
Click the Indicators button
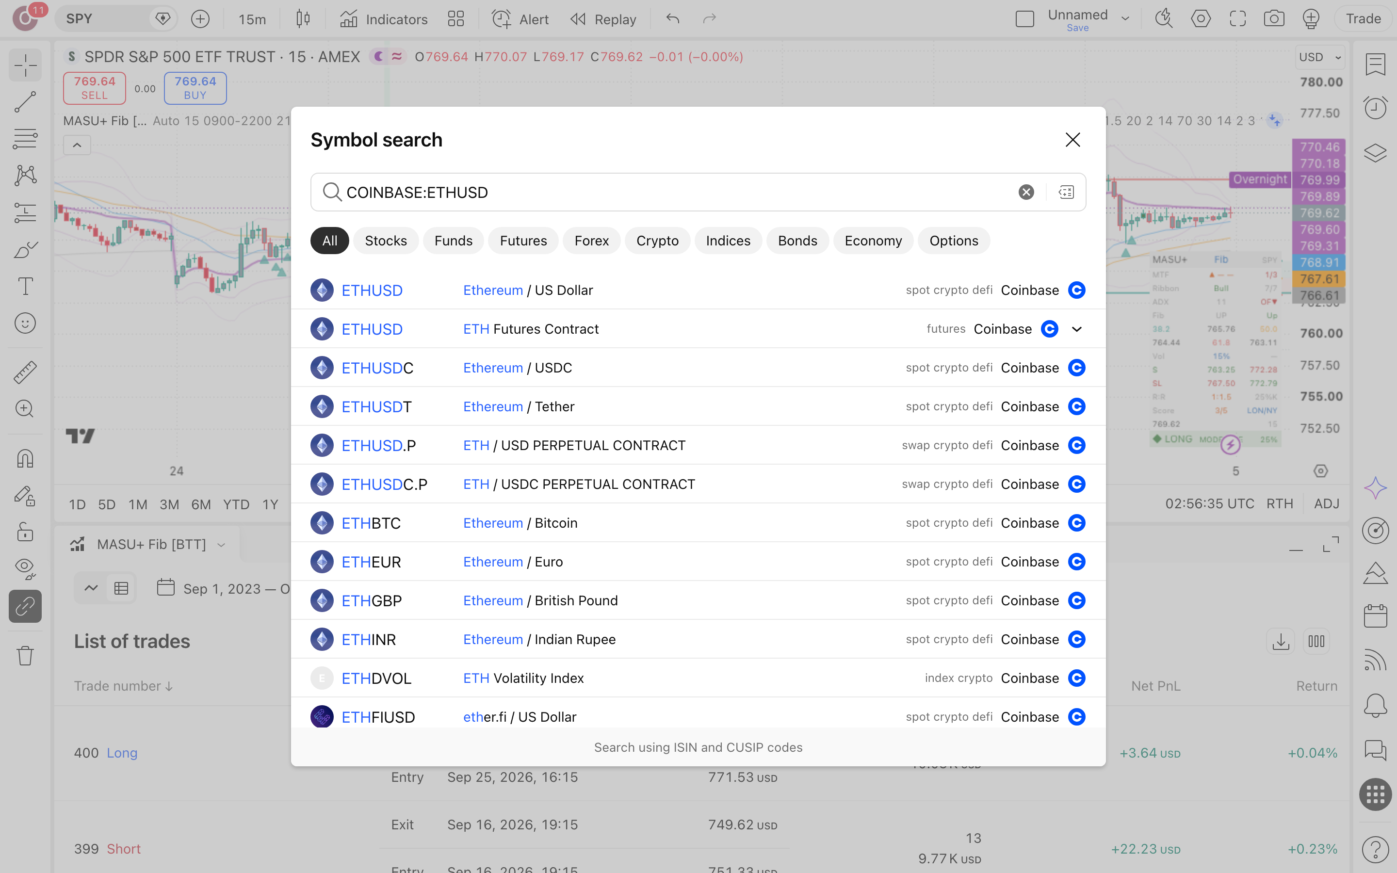coord(383,19)
